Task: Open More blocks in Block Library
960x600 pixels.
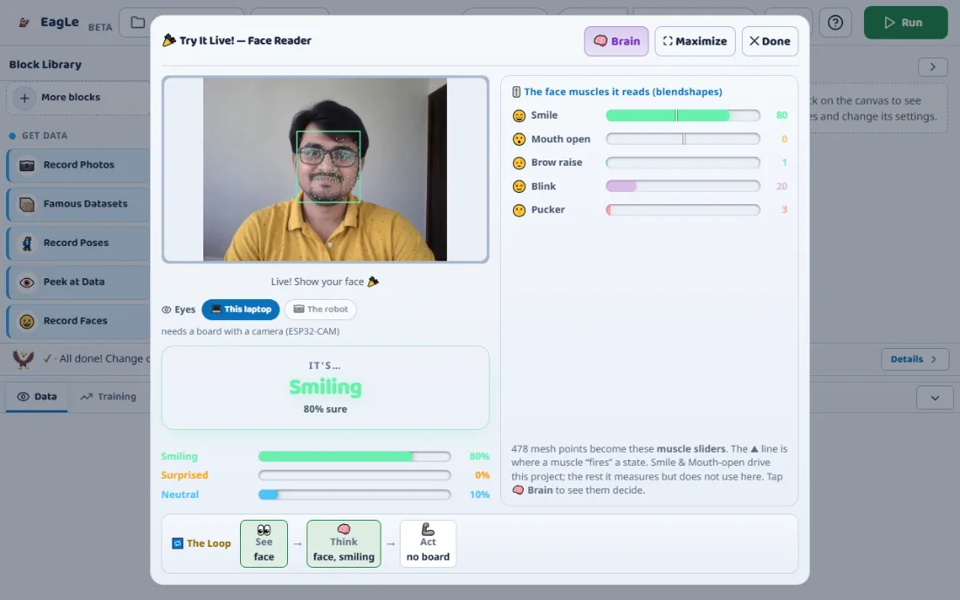Action: tap(78, 98)
